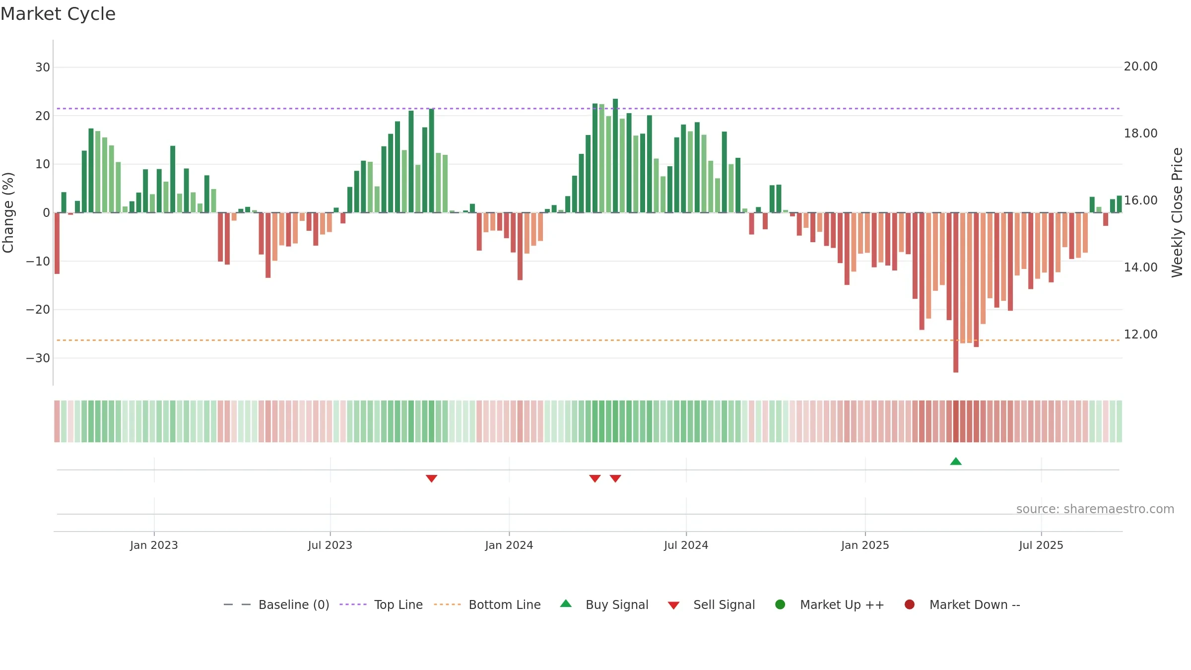Click the green Buy Signal triangle marker on chart

(x=956, y=462)
